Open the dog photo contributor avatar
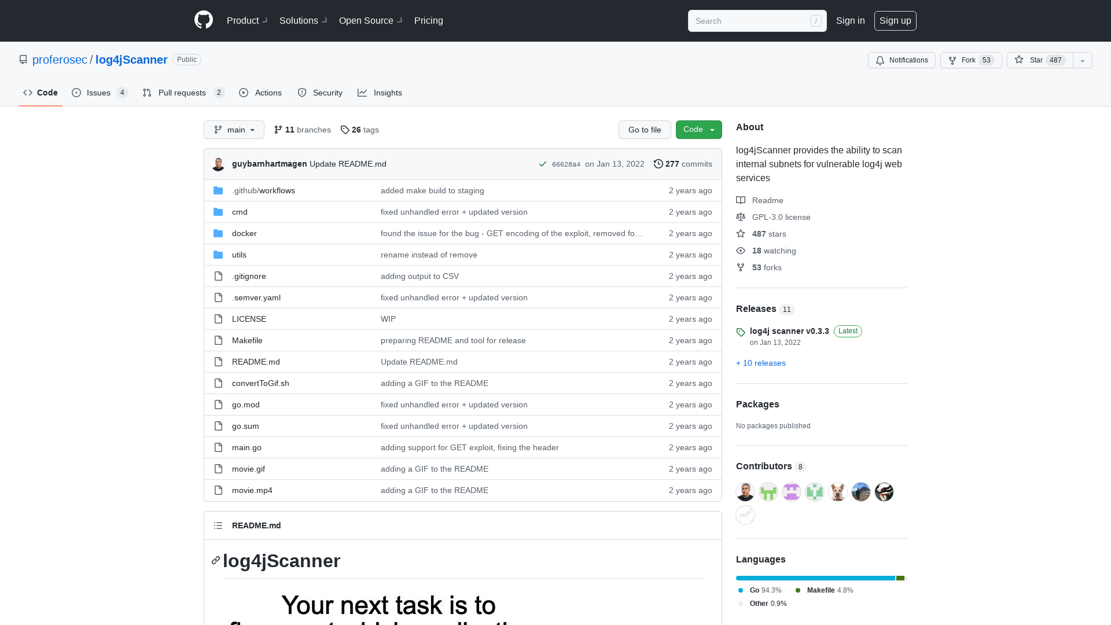This screenshot has width=1111, height=625. point(838,492)
